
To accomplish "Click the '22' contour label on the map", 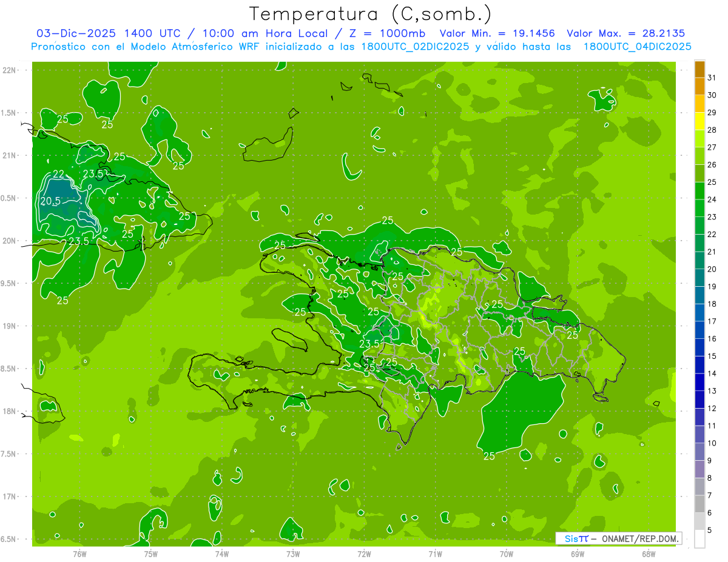I will coord(58,174).
